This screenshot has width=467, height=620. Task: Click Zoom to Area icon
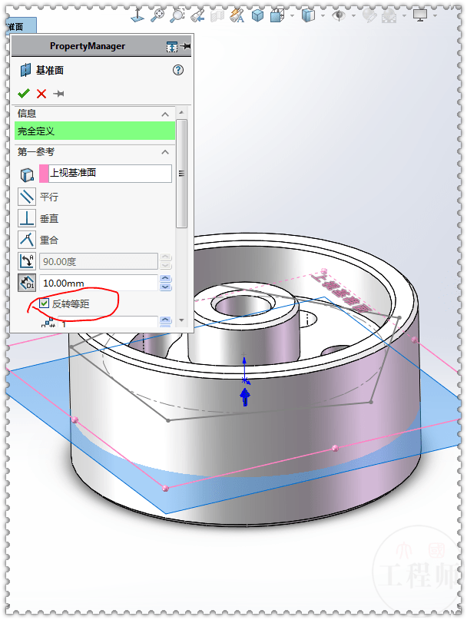click(177, 15)
